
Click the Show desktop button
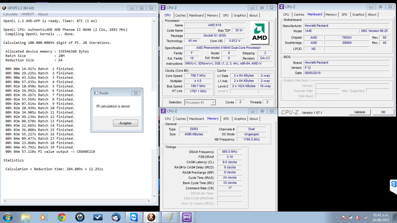point(395,217)
